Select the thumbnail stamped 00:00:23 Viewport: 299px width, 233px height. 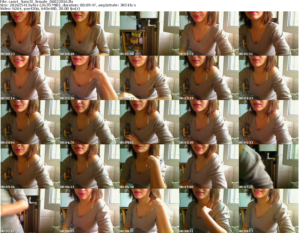click(x=30, y=34)
